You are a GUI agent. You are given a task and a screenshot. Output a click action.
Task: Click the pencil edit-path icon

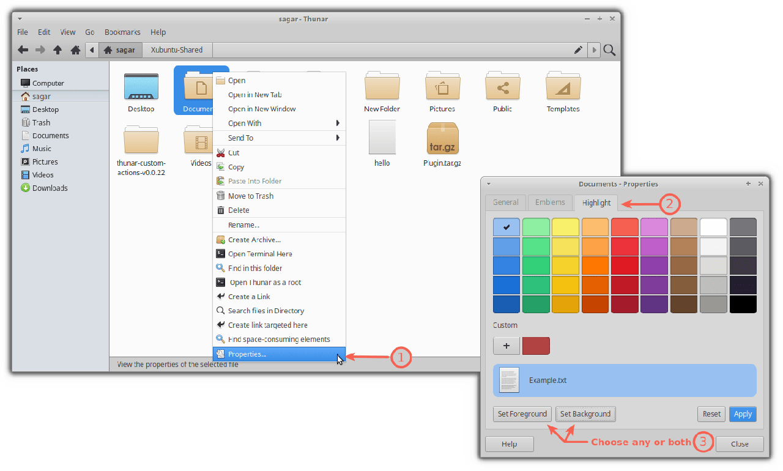[x=578, y=50]
